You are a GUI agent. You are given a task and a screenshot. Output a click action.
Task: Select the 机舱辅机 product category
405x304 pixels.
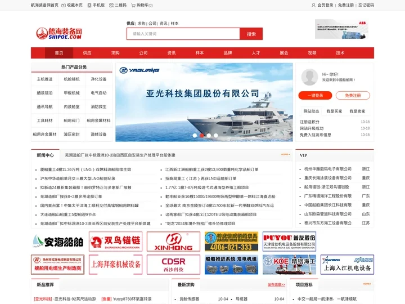71,79
